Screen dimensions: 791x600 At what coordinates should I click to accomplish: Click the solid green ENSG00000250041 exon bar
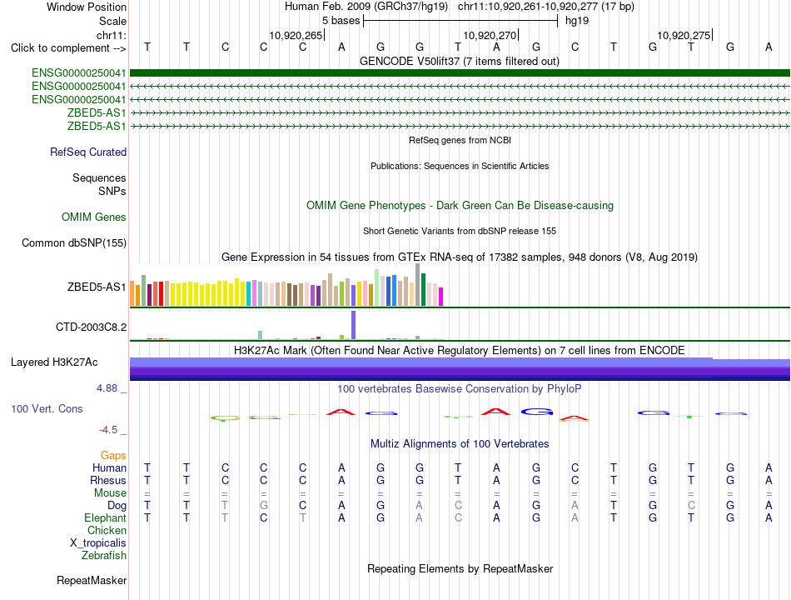pos(460,73)
